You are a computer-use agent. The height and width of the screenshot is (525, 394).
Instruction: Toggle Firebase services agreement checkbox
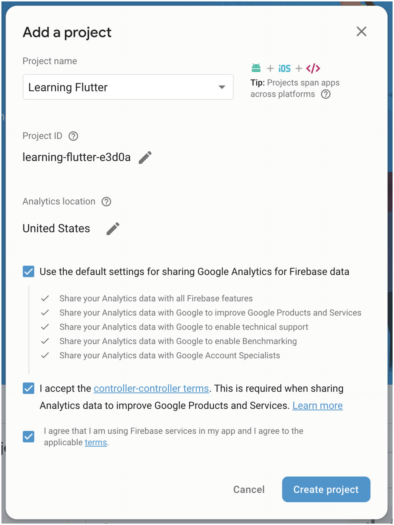point(28,437)
